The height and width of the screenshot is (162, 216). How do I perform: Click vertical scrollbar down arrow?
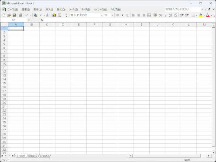point(213,152)
